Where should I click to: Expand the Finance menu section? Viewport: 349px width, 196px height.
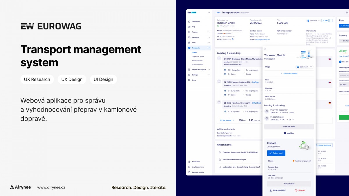(x=209, y=32)
